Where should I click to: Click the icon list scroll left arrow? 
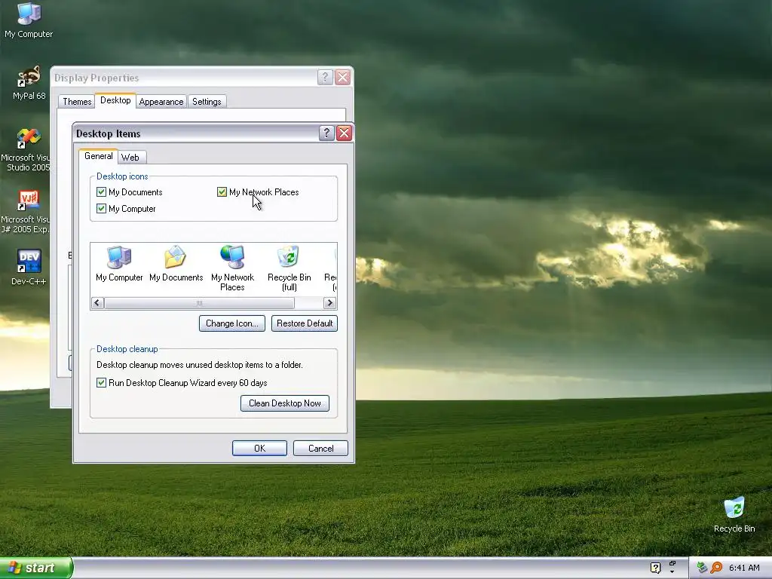pyautogui.click(x=97, y=303)
